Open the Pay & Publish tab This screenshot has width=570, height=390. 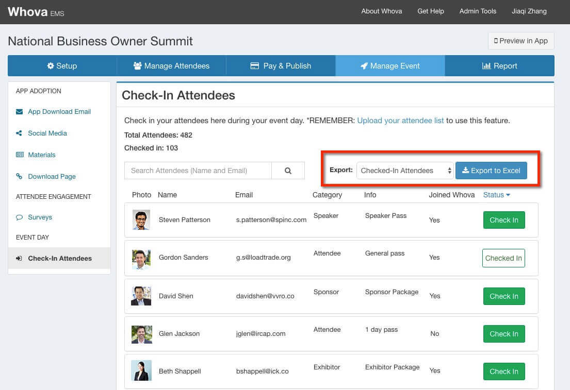(x=281, y=66)
